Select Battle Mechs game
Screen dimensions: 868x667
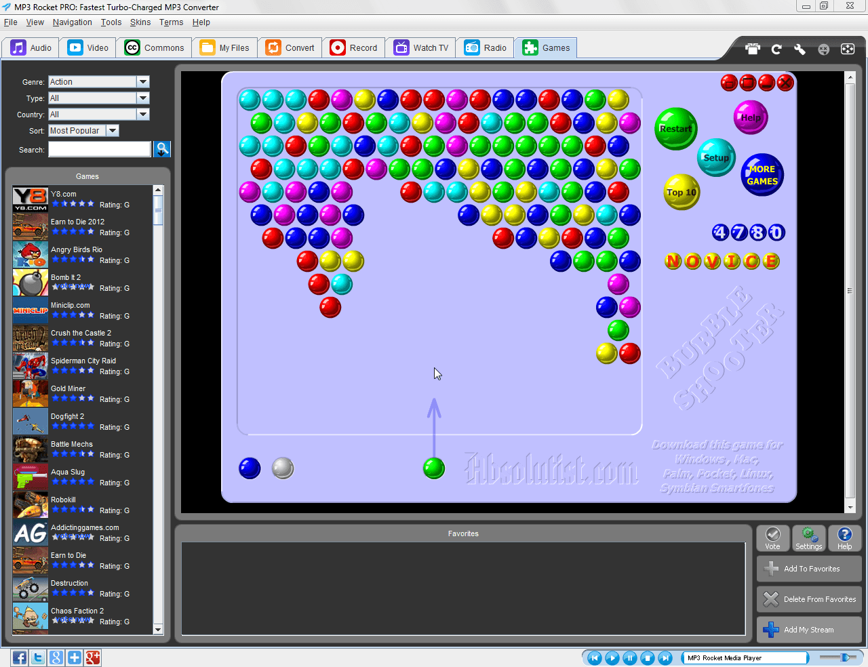[83, 449]
